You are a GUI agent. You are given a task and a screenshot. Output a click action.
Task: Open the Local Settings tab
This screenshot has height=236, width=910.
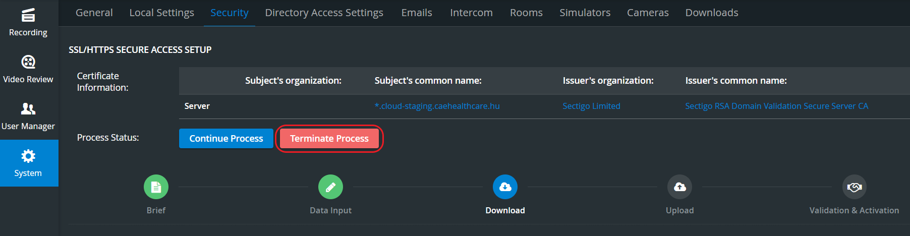(161, 13)
